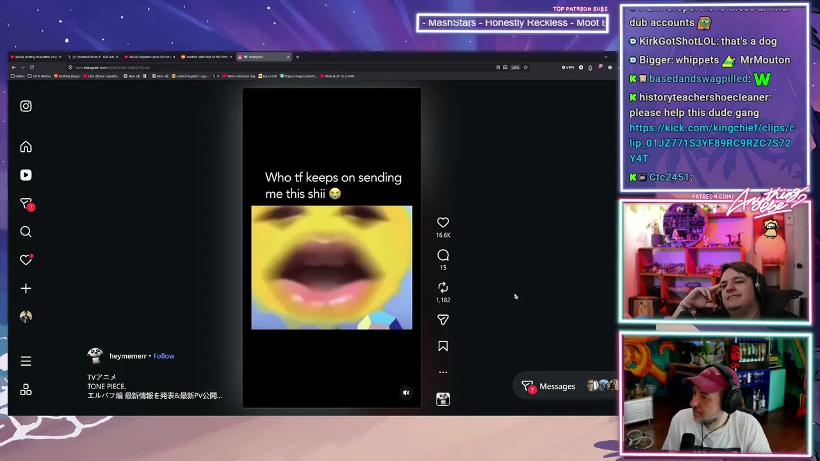The width and height of the screenshot is (820, 461).
Task: Open the More hamburger menu in sidebar
Action: click(x=26, y=361)
